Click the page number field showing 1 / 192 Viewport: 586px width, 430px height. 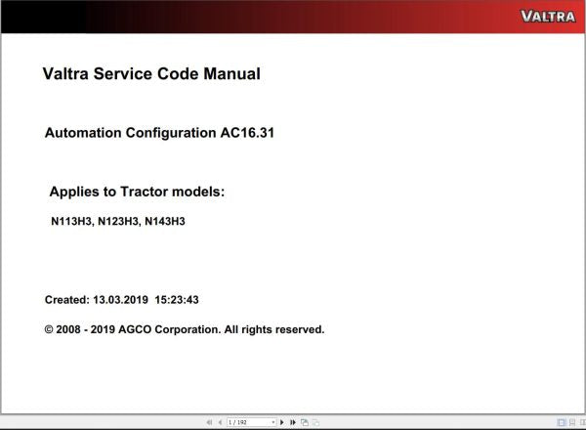[246, 422]
